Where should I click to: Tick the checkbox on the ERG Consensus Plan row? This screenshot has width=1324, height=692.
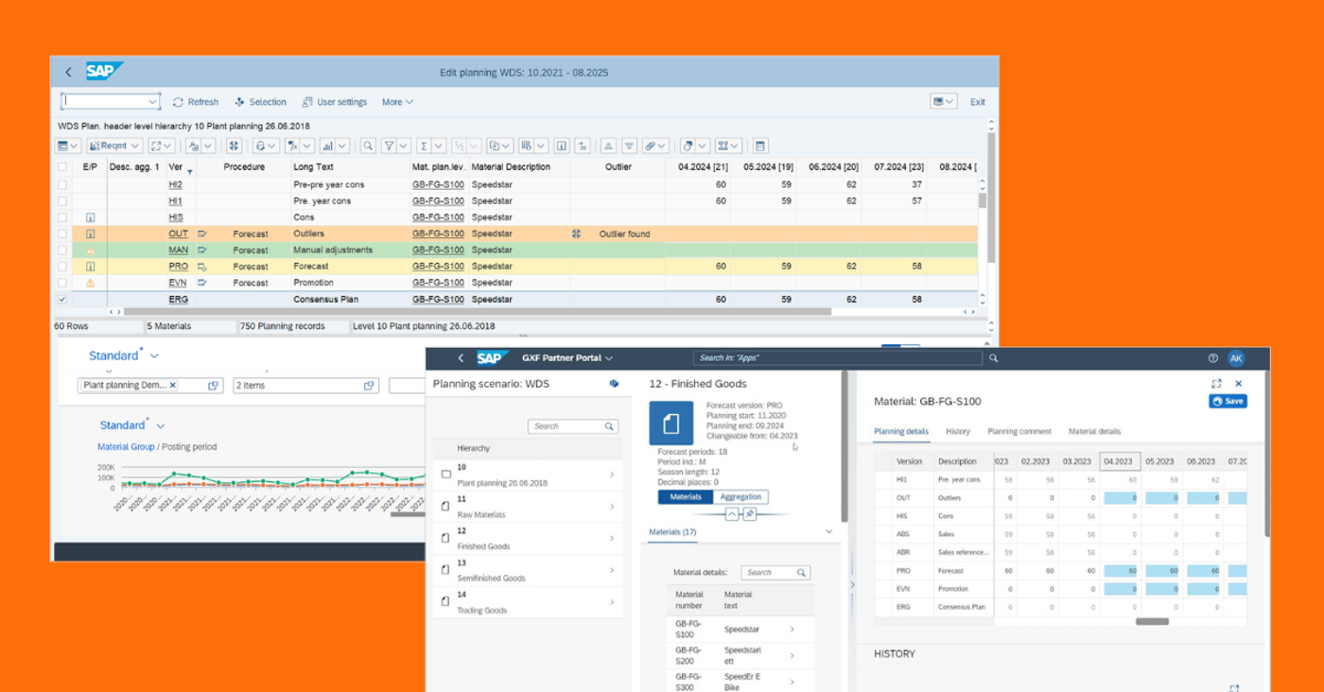coord(61,299)
